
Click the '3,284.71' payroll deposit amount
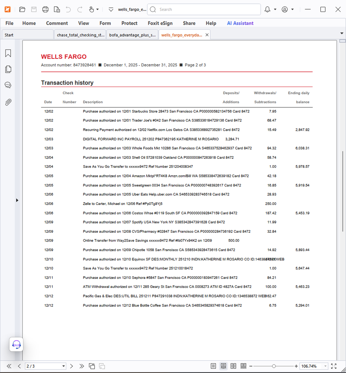point(232,139)
